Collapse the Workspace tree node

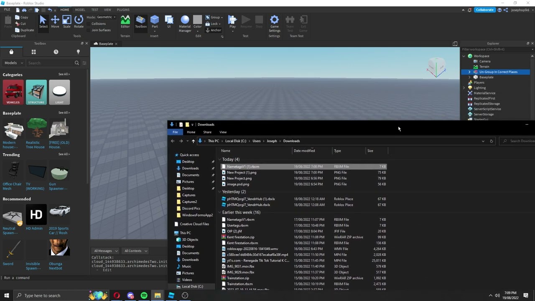coord(464,56)
